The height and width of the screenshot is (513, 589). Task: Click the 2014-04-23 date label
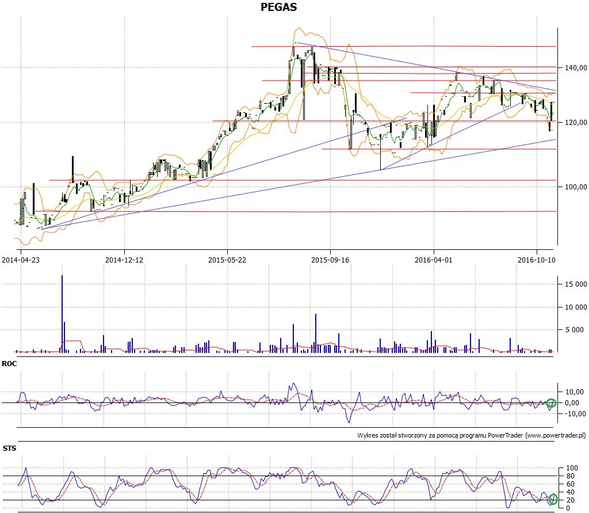(x=21, y=260)
